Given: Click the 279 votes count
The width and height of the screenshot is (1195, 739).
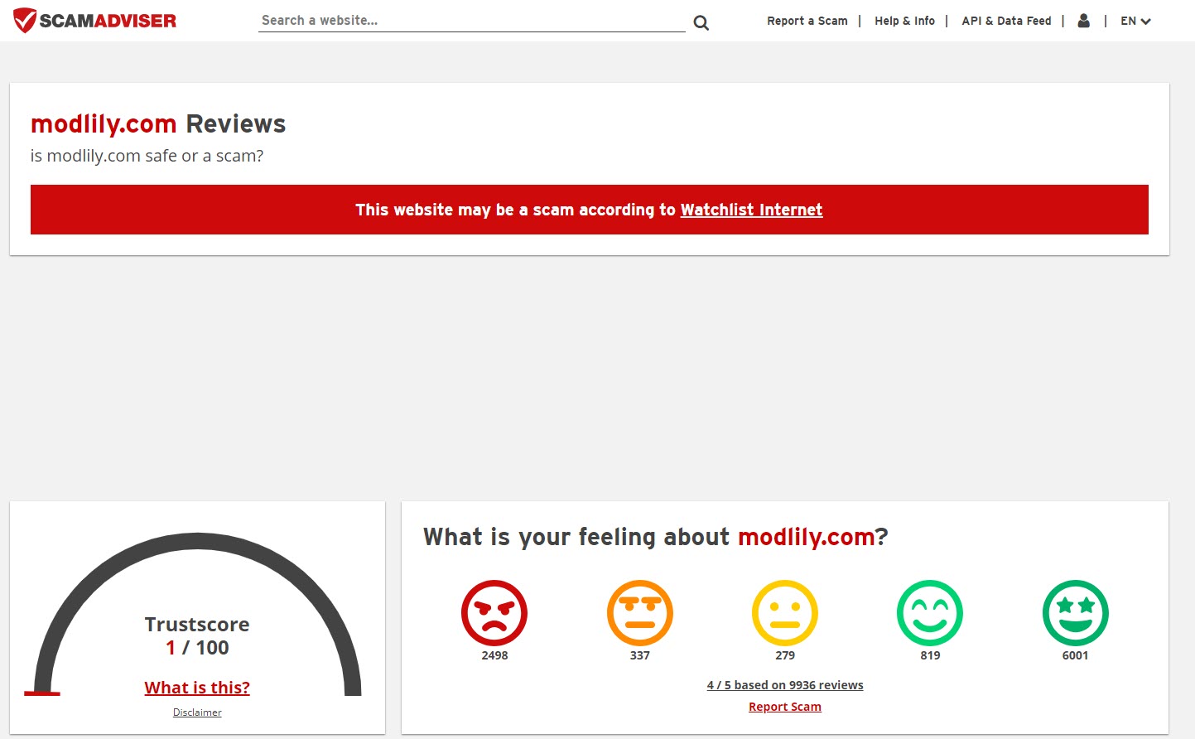Looking at the screenshot, I should (785, 655).
